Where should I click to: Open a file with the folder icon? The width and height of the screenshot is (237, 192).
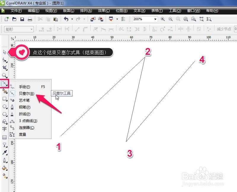pyautogui.click(x=14, y=19)
